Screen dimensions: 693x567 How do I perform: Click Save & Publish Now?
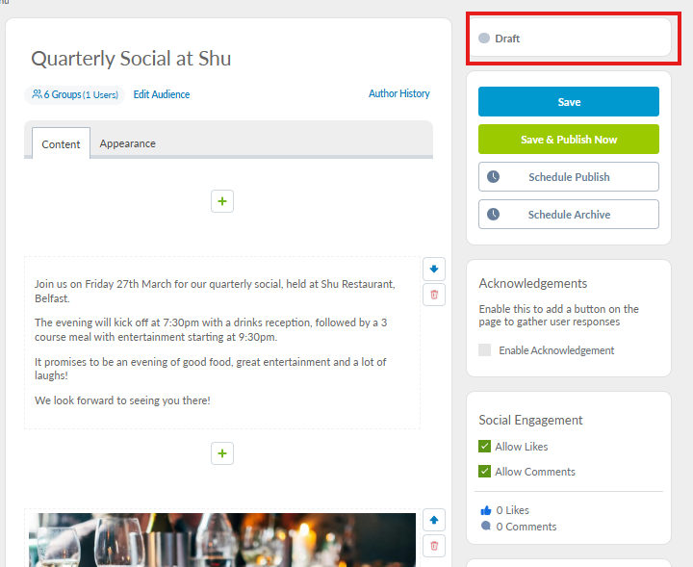(568, 140)
